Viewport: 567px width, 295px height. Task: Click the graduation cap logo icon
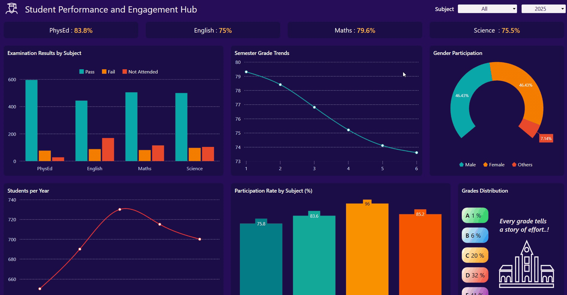[11, 8]
